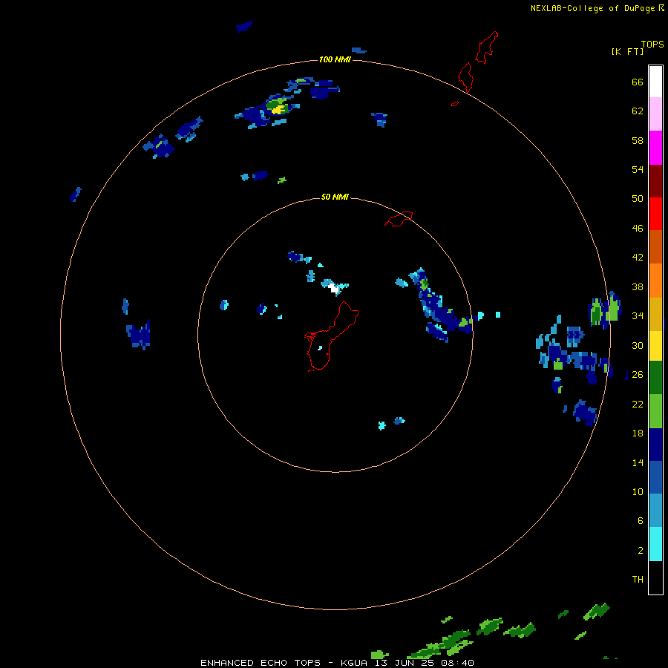
Task: Click the NEXLAB-College of DuPage credit text
Action: point(592,8)
